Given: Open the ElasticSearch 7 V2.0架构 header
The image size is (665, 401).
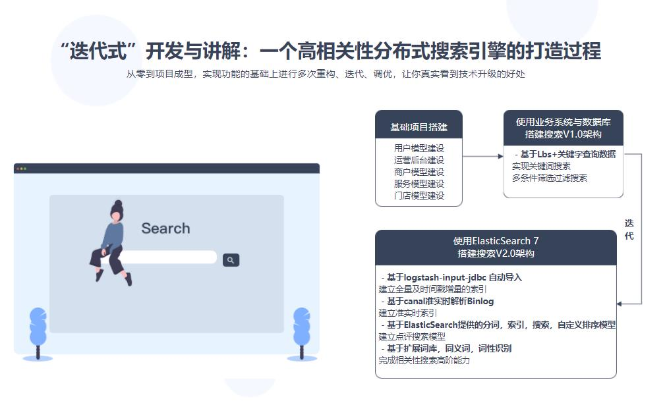Looking at the screenshot, I should (496, 247).
